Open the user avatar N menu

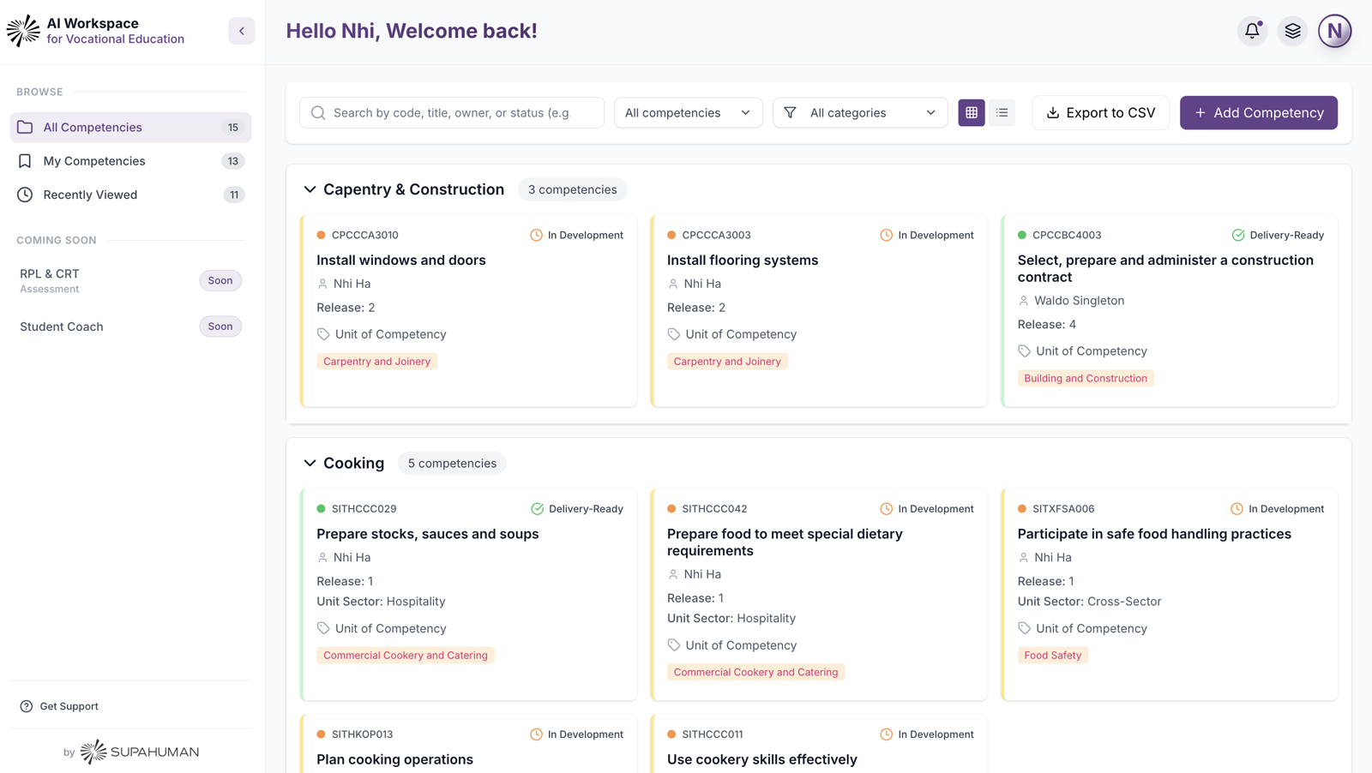pos(1334,31)
